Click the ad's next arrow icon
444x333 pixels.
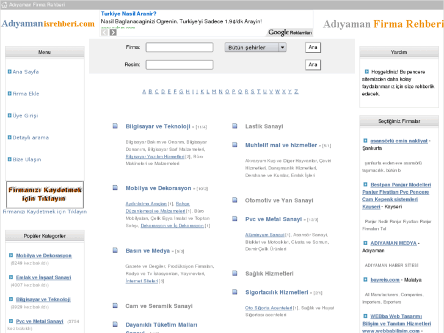pyautogui.click(x=113, y=32)
